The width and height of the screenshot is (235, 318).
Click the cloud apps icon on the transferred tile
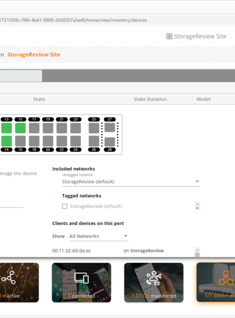(154, 278)
